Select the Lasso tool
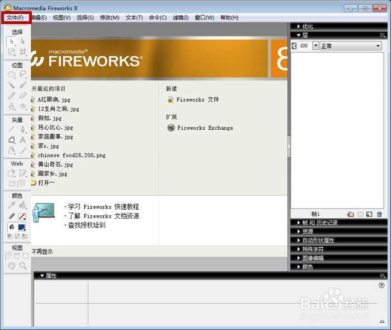This screenshot has height=330, width=391. click(x=23, y=74)
